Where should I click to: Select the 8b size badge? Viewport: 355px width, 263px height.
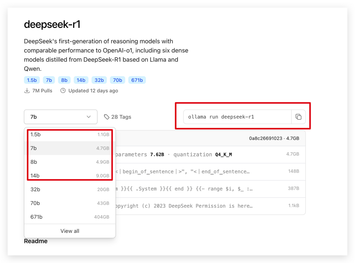[x=64, y=80]
